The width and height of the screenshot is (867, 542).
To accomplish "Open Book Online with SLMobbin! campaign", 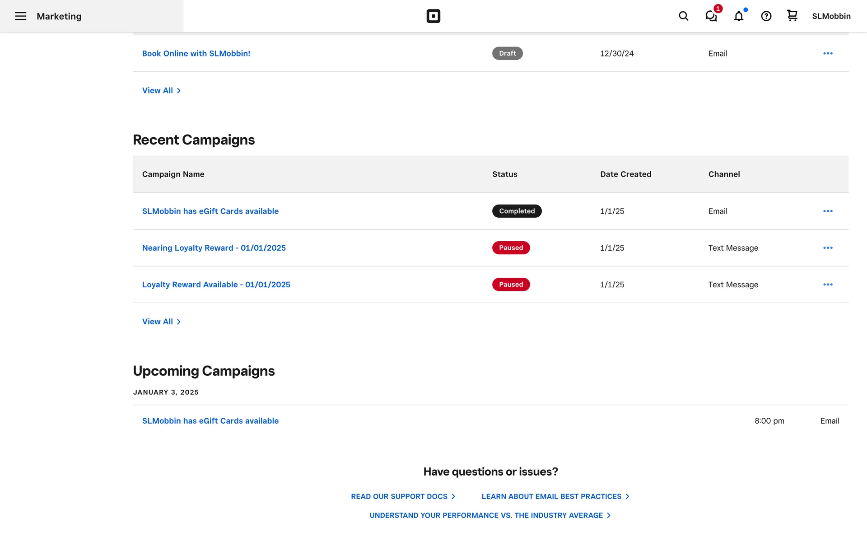I will click(196, 53).
